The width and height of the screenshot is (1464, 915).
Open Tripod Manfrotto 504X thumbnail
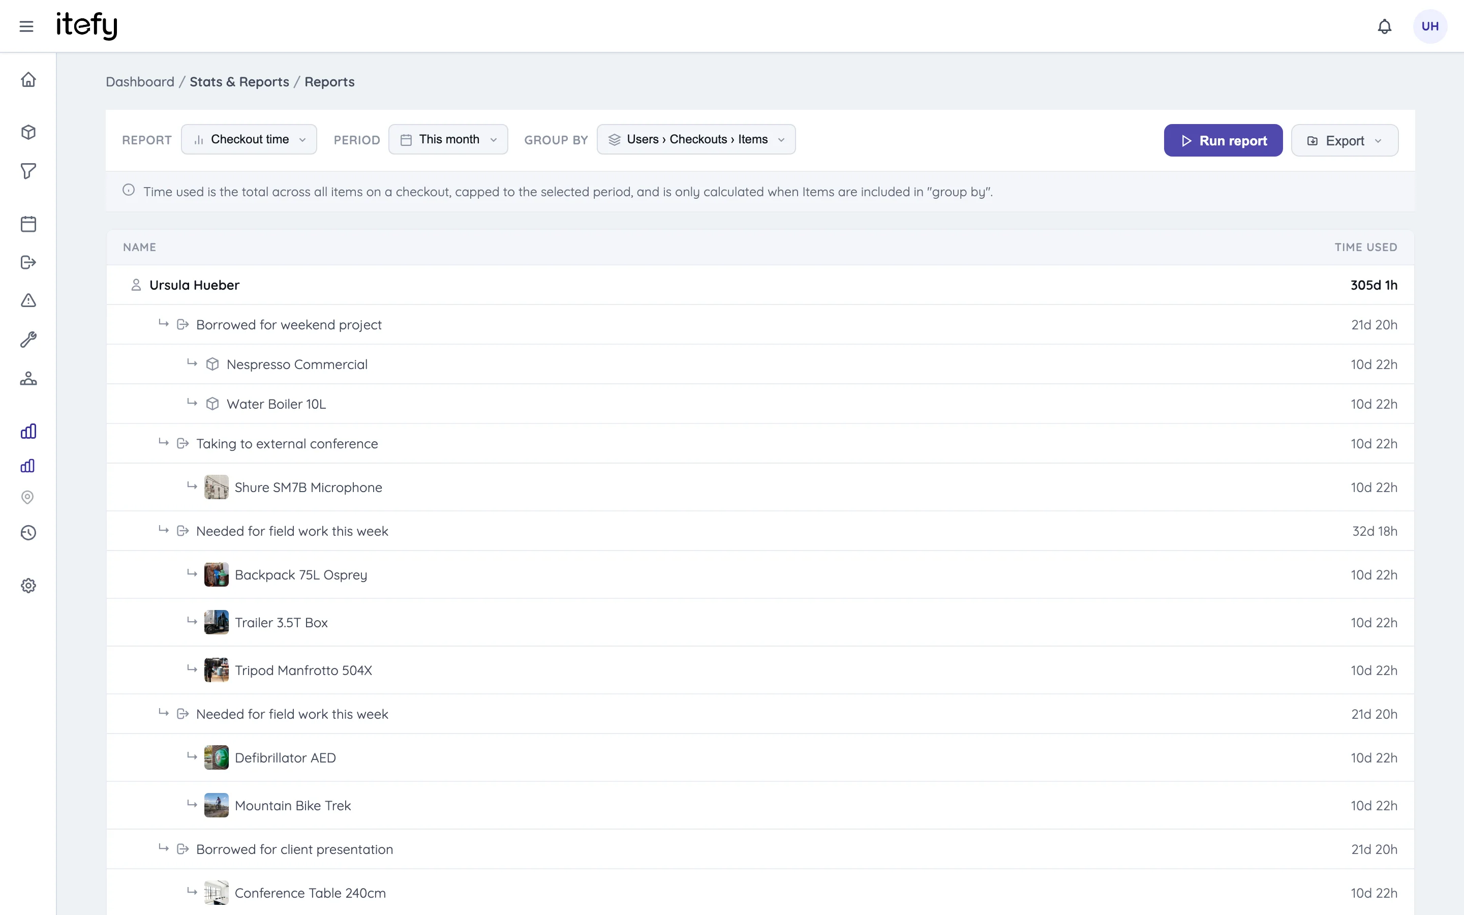point(216,670)
